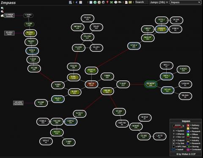The image size is (203, 158).
Task: Select the PZMA-E system node
Action: point(43,122)
